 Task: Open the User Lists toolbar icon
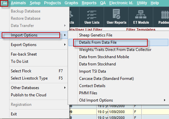click(92, 17)
